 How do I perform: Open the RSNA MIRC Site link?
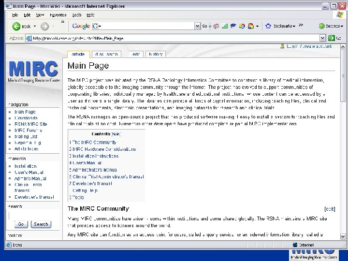click(30, 124)
